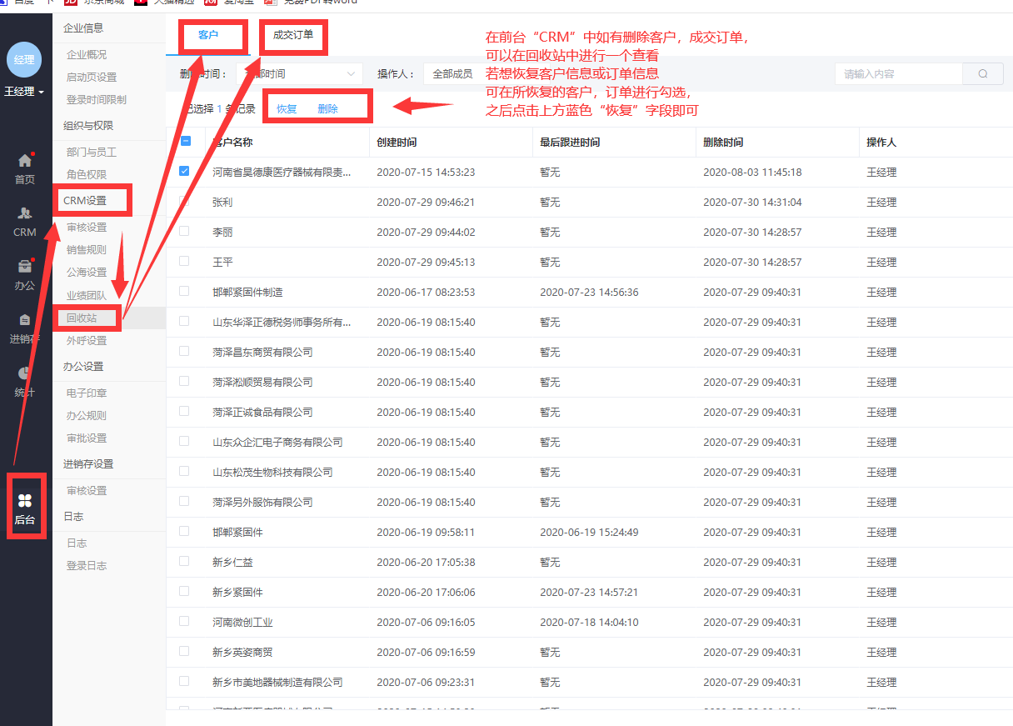Open 公海设置 menu item
1013x726 pixels.
(x=87, y=273)
